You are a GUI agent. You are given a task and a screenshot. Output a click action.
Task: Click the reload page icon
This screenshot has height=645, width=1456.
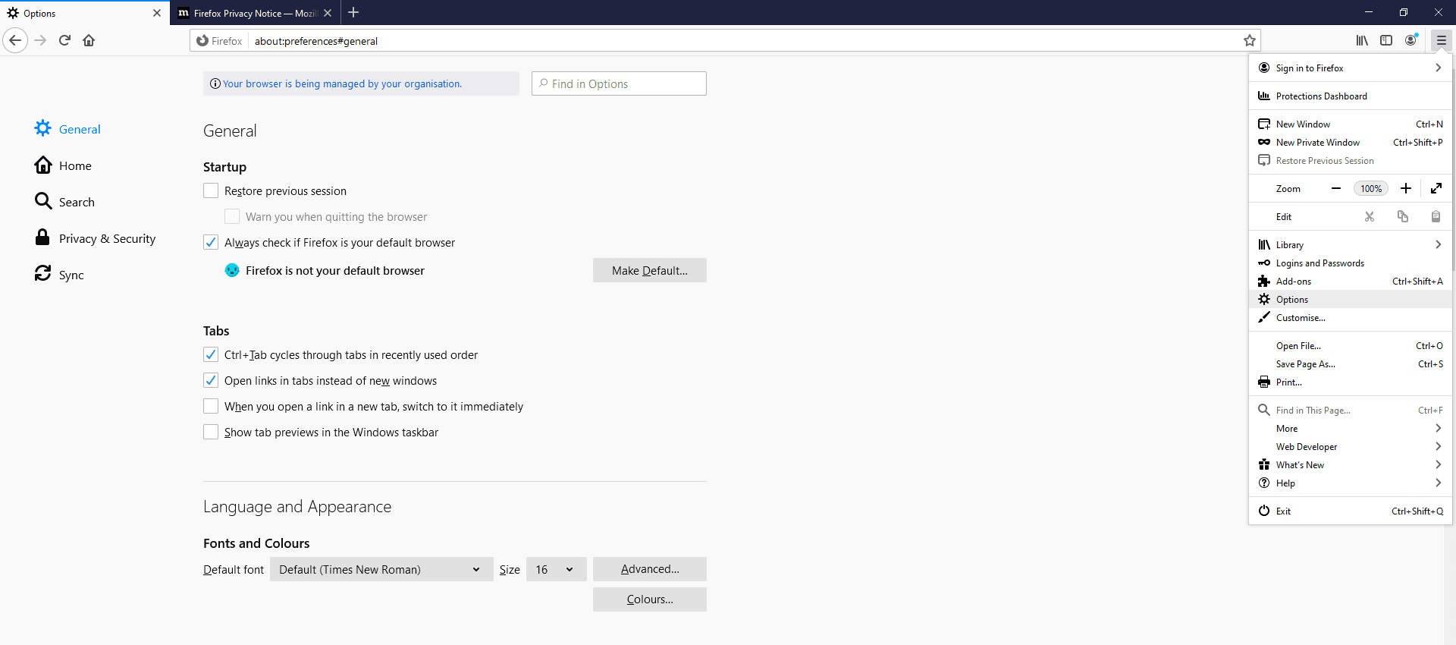pos(64,40)
